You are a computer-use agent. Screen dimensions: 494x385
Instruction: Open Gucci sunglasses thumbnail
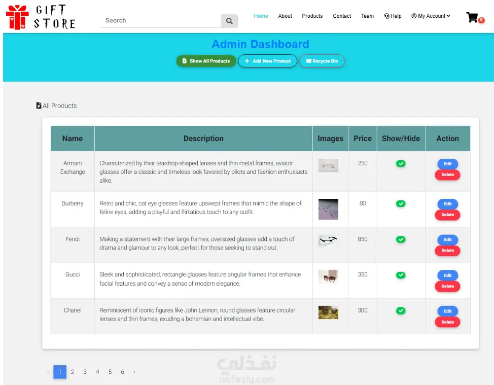click(x=328, y=276)
